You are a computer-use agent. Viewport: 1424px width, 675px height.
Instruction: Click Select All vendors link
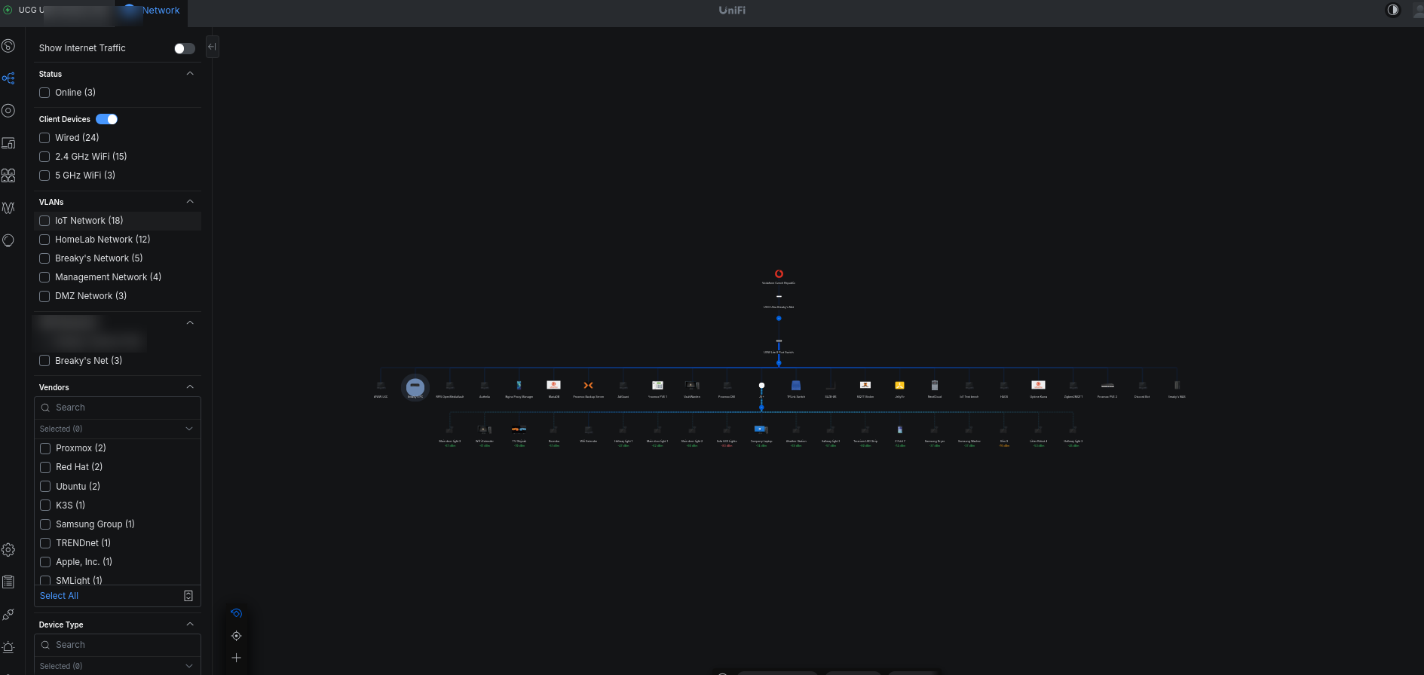point(59,596)
